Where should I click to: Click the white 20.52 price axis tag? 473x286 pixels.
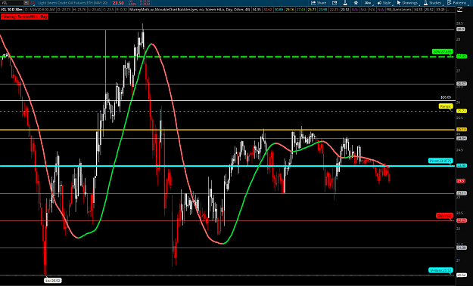pos(461,275)
